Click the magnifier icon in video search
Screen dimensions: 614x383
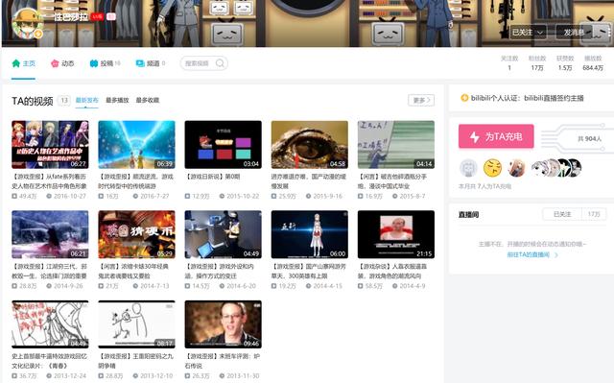click(x=220, y=63)
